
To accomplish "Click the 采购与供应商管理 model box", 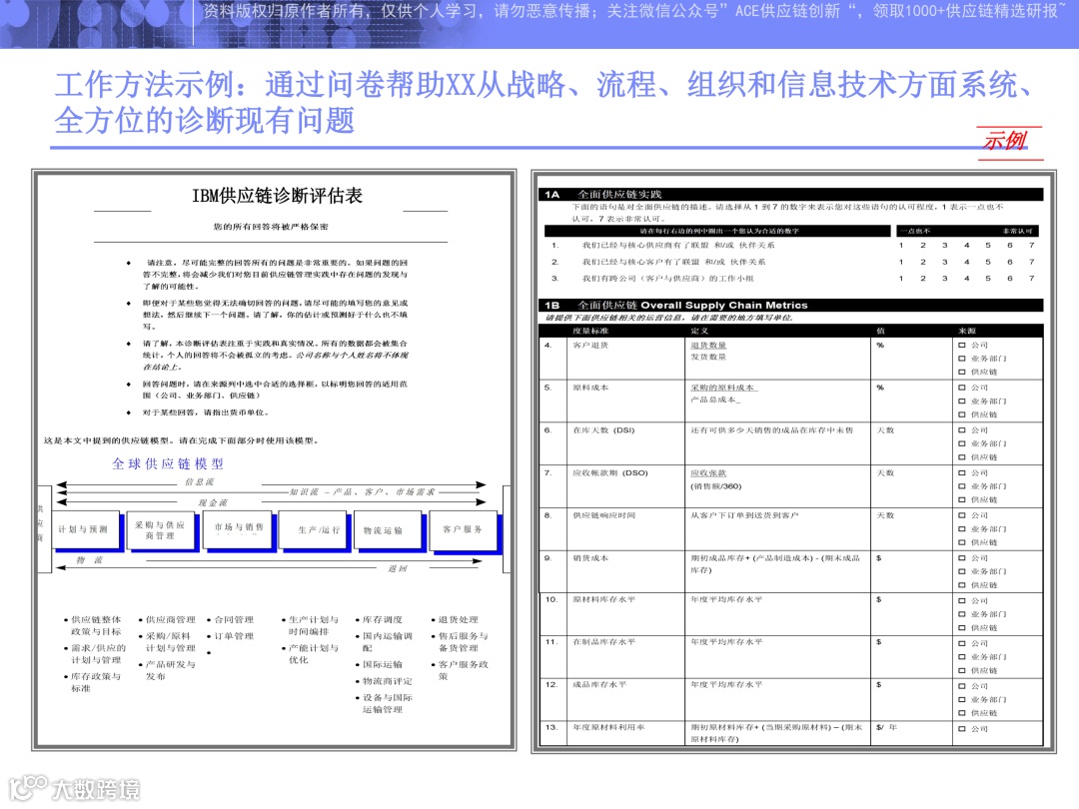I will click(x=160, y=530).
